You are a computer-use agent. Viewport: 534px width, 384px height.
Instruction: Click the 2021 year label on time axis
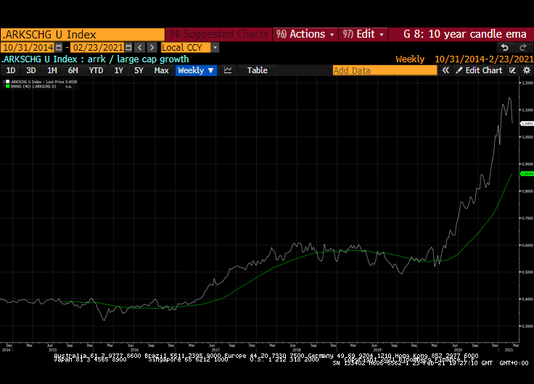[509, 350]
